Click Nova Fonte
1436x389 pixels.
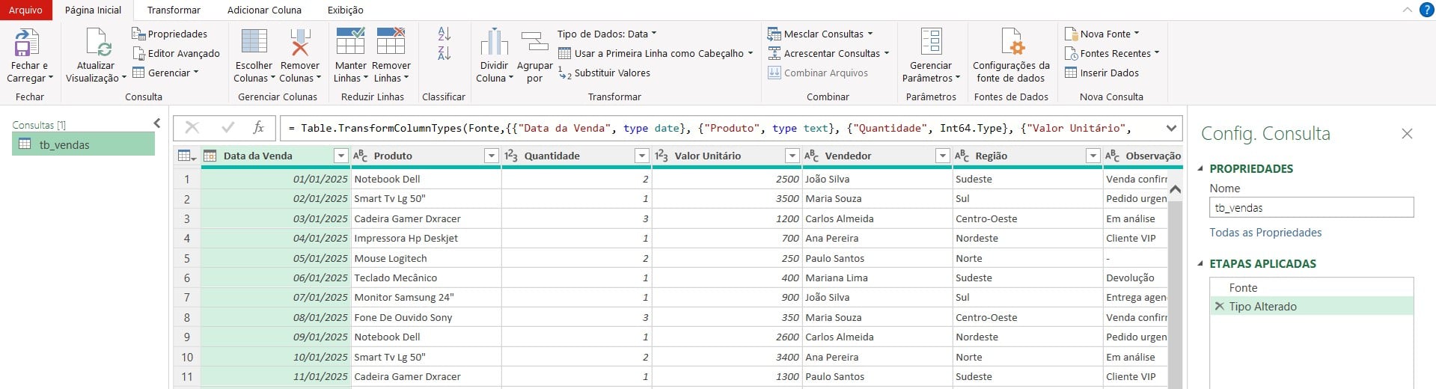[1102, 34]
